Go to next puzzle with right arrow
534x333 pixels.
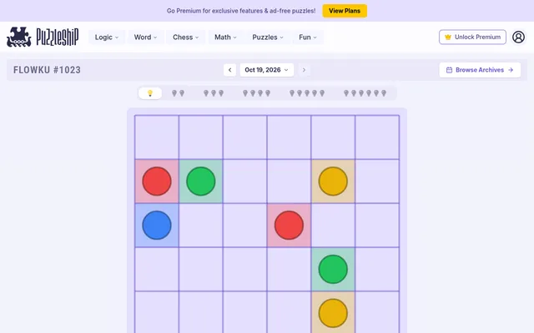tap(304, 70)
